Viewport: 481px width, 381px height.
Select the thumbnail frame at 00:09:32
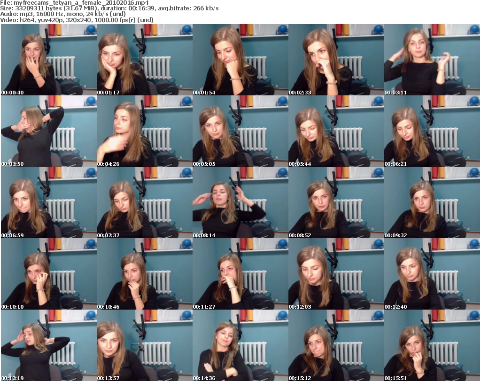[x=432, y=203]
